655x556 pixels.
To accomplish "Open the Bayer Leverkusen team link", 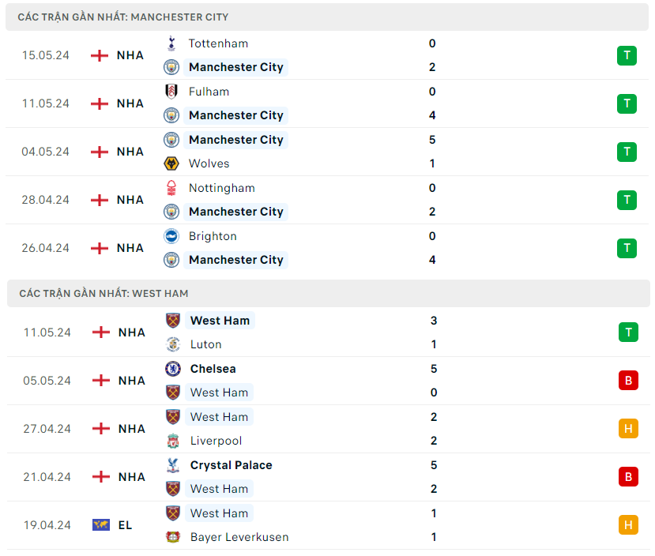I will click(x=239, y=537).
